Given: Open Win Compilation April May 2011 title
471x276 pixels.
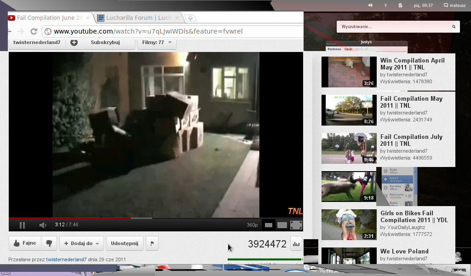Looking at the screenshot, I should [412, 63].
